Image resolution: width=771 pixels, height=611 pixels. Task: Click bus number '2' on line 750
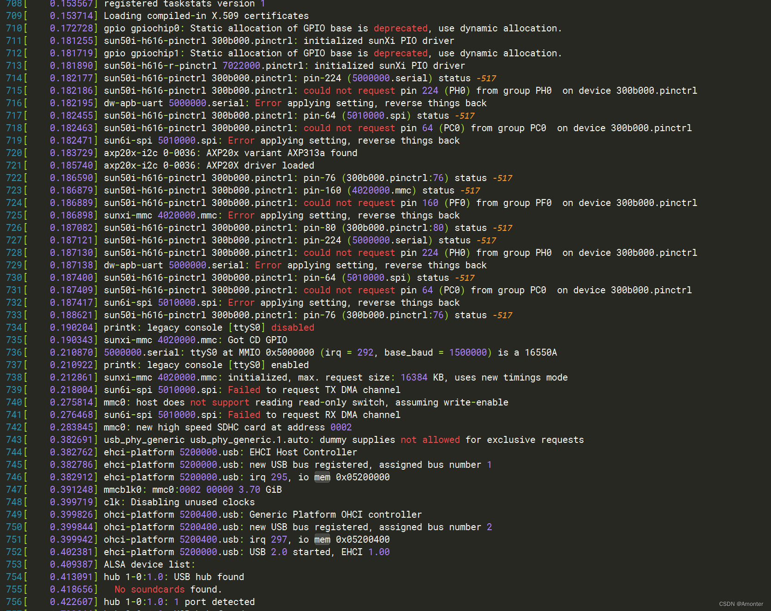pyautogui.click(x=490, y=527)
